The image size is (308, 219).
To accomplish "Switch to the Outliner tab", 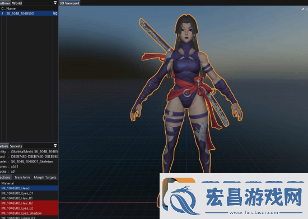I will (x=5, y=3).
